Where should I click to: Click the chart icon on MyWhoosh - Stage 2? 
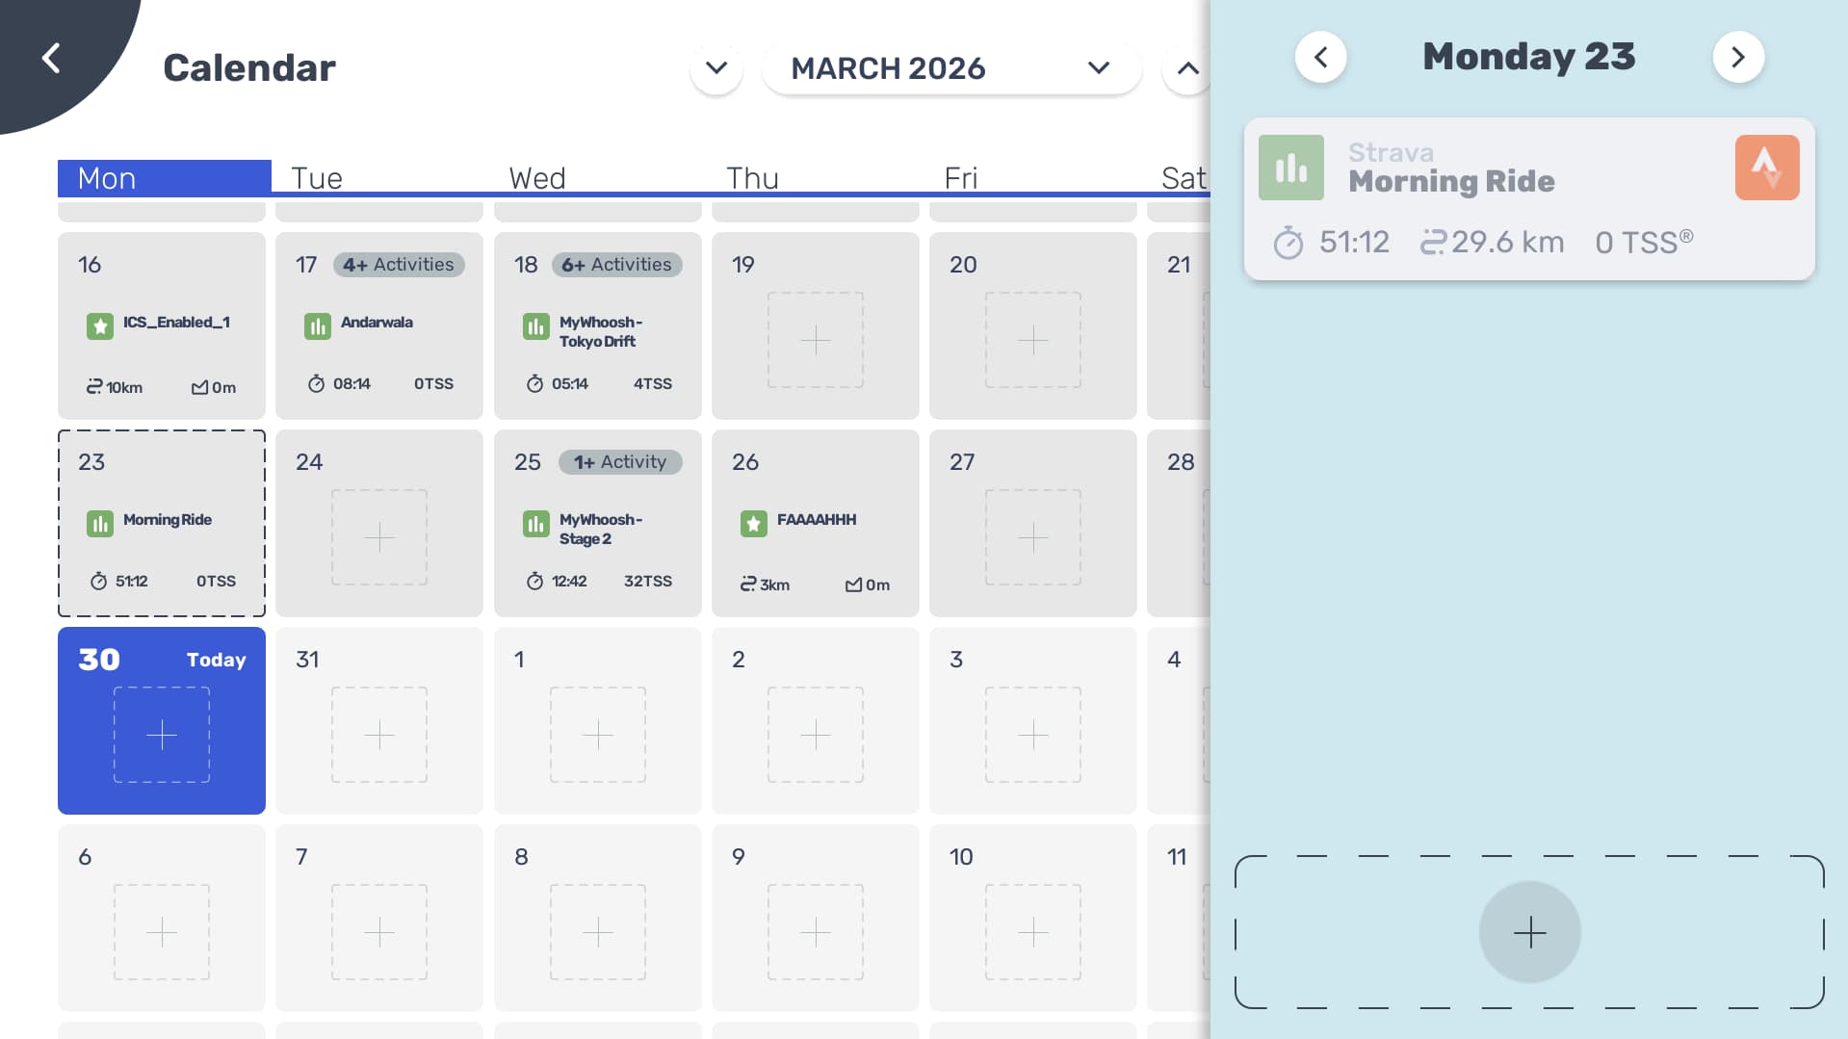(x=536, y=525)
